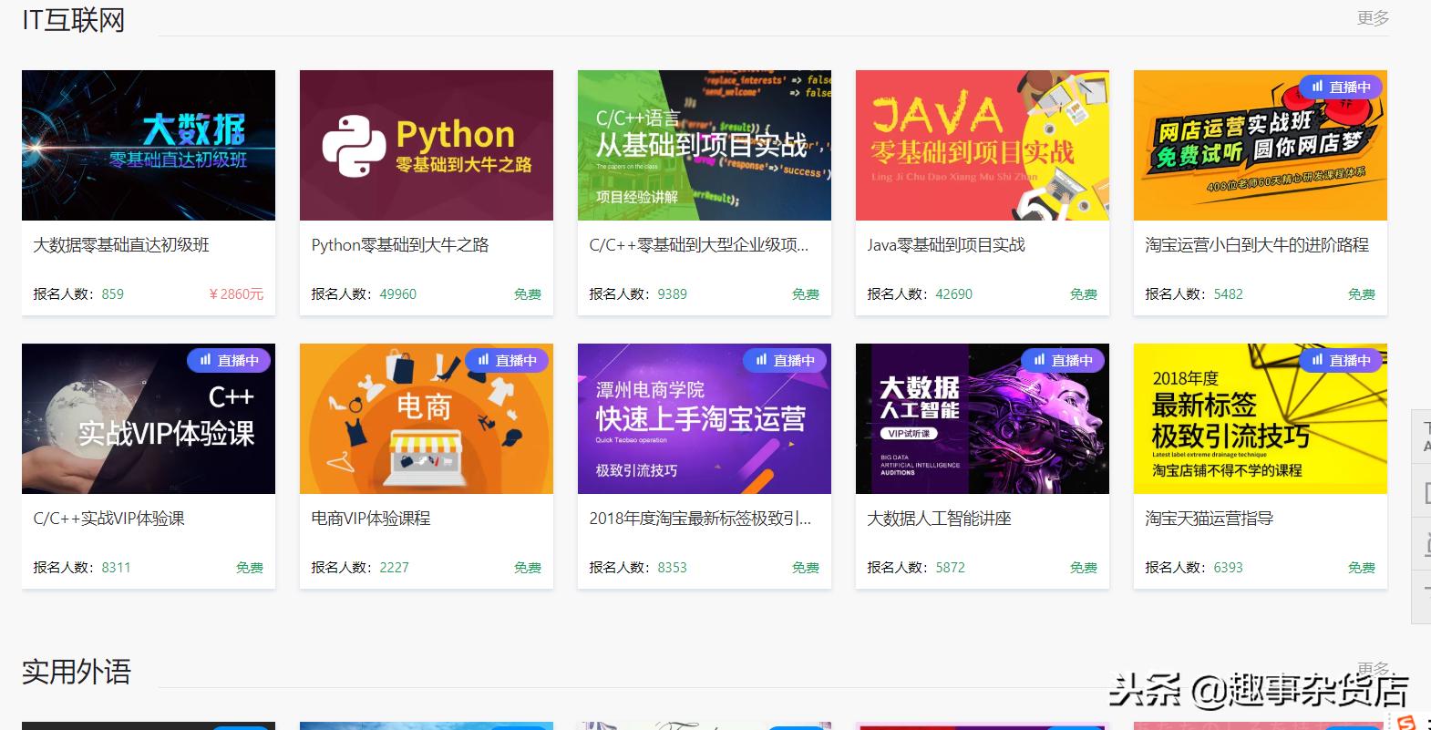The width and height of the screenshot is (1431, 730).
Task: Click the live badge on 大数据人工智能 banner
Action: [1062, 361]
